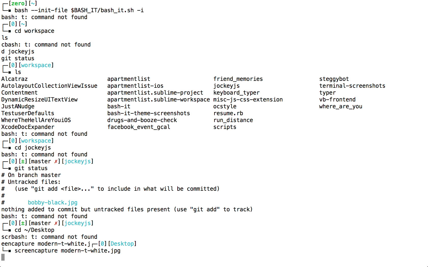
Task: Click the "On branch master" status line
Action: 34,175
